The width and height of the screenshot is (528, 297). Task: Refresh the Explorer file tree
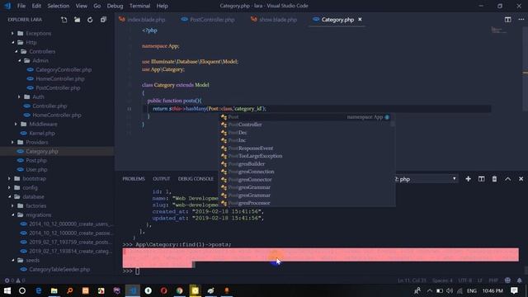click(x=90, y=20)
